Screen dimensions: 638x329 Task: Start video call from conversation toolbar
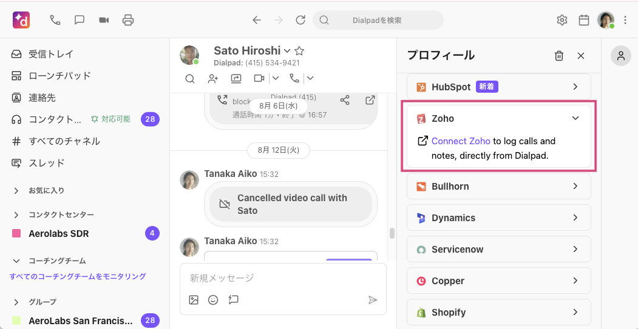point(259,78)
